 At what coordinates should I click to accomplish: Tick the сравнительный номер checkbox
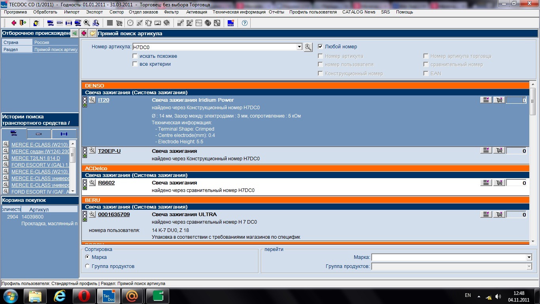click(x=426, y=64)
